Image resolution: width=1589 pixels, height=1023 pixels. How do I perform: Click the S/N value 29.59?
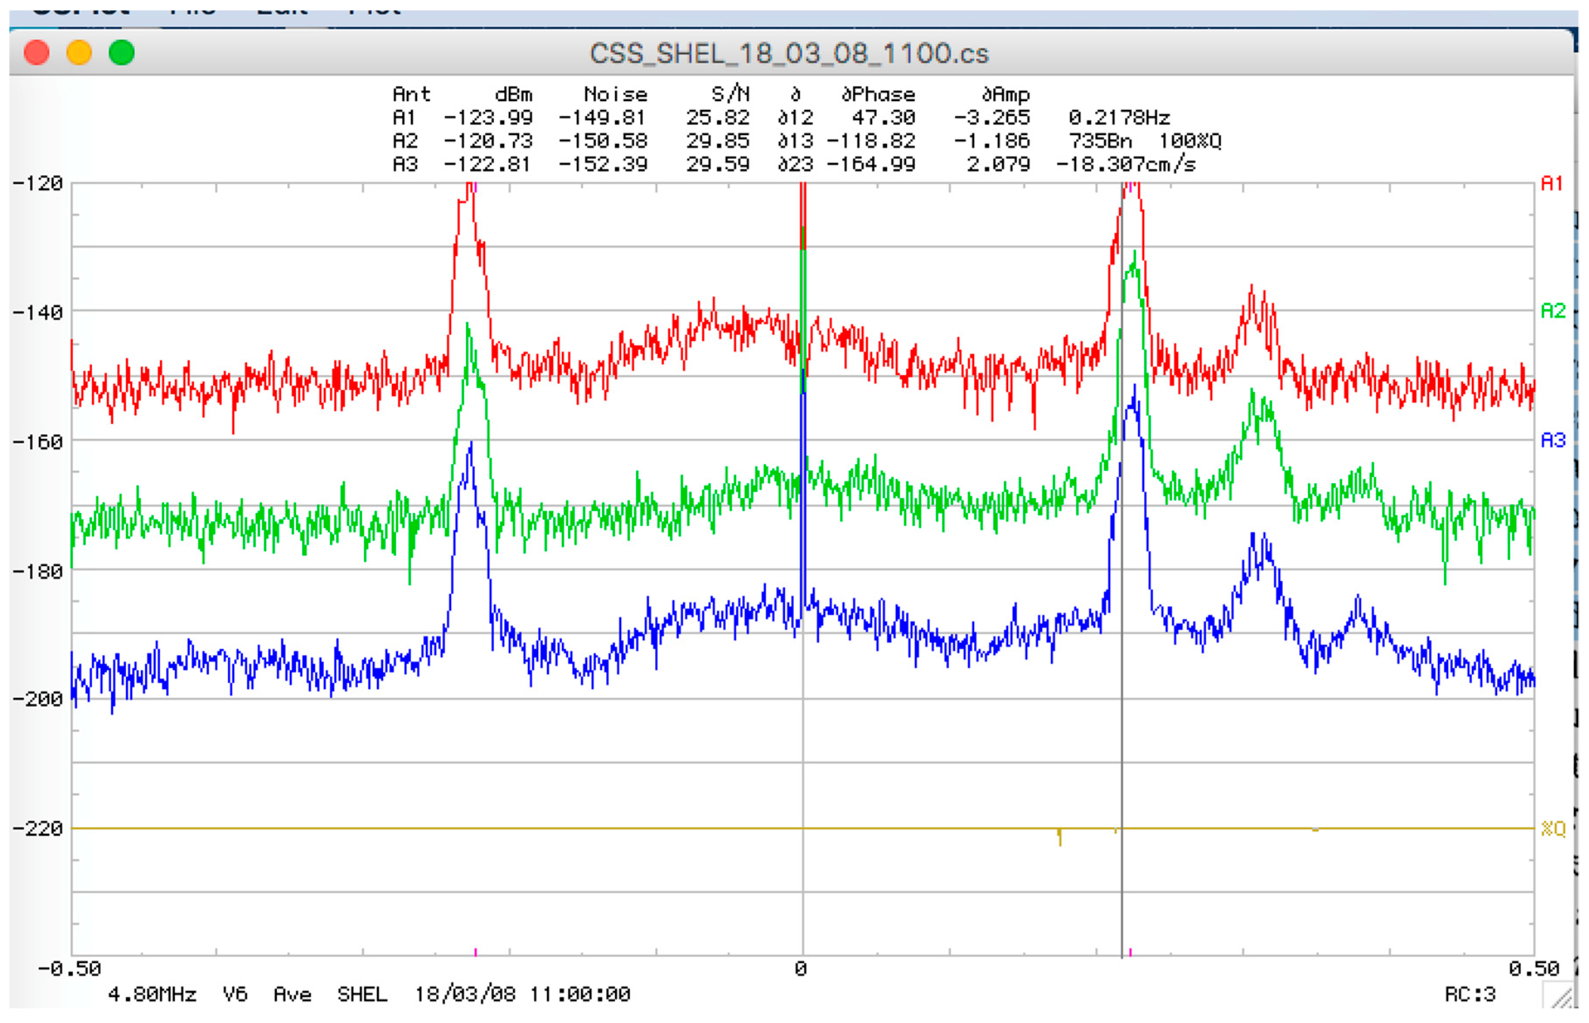point(717,165)
